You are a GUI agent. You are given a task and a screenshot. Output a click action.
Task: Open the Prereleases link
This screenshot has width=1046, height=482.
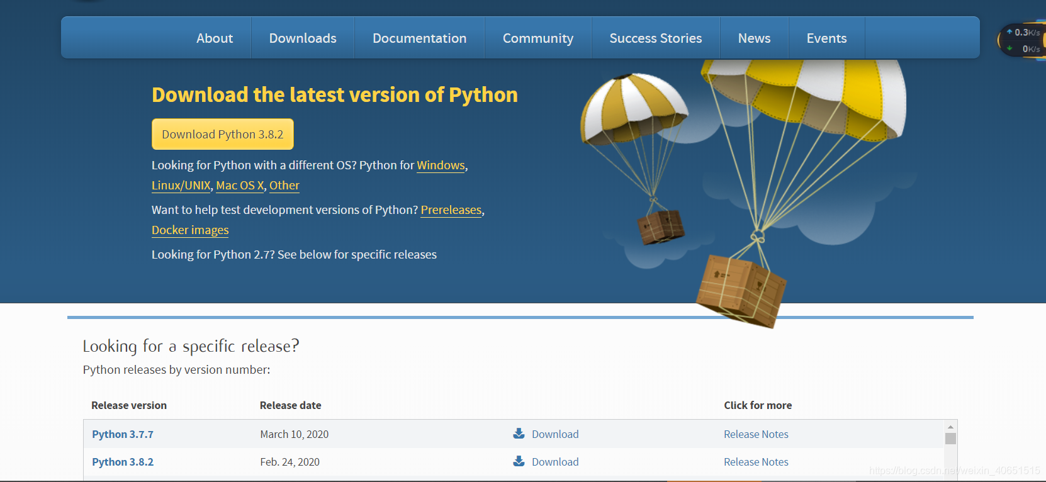(451, 210)
